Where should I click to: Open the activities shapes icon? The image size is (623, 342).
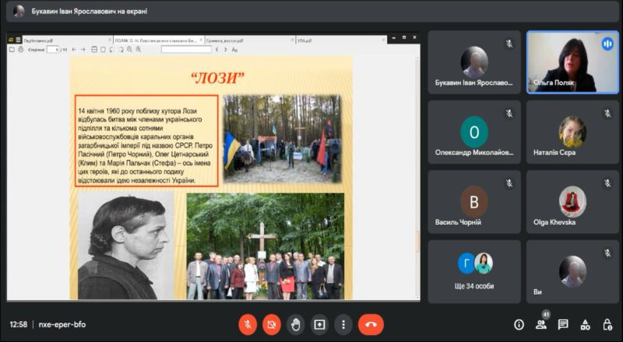click(x=586, y=325)
